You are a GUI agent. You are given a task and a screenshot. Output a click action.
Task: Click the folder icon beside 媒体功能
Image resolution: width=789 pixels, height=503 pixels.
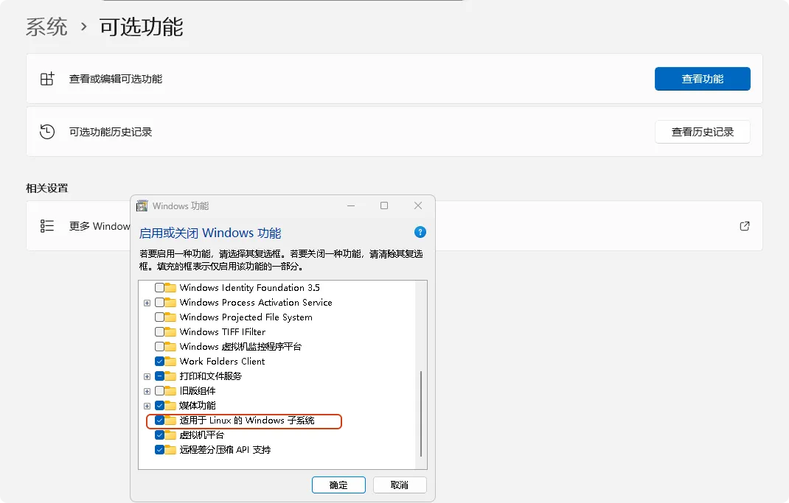click(170, 406)
